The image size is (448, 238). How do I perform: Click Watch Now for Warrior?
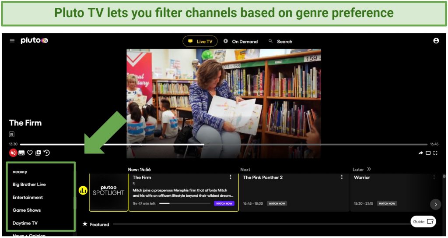click(x=387, y=203)
